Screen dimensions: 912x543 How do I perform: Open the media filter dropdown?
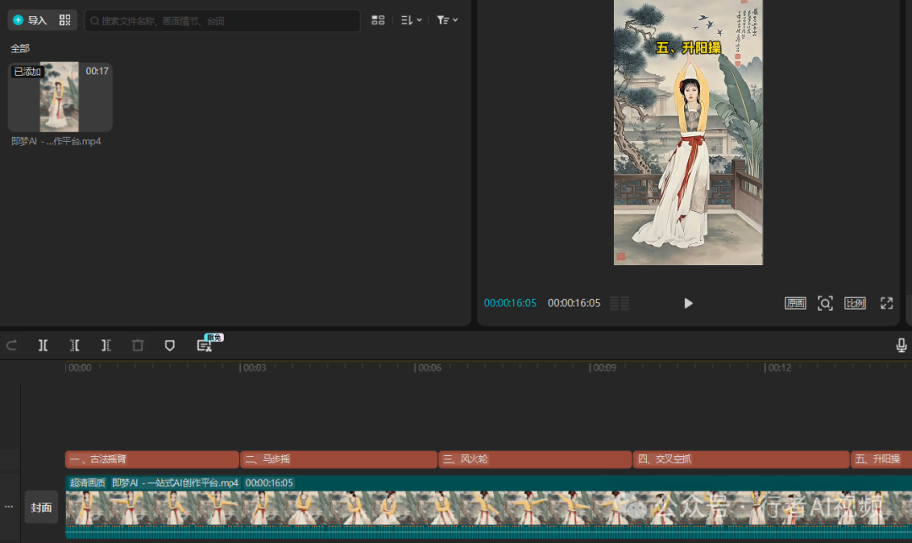448,20
